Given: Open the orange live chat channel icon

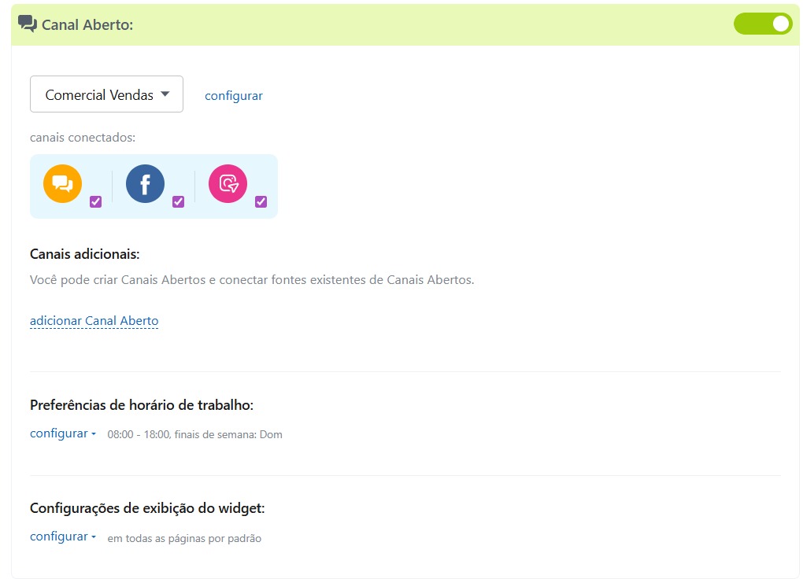Looking at the screenshot, I should 63,184.
